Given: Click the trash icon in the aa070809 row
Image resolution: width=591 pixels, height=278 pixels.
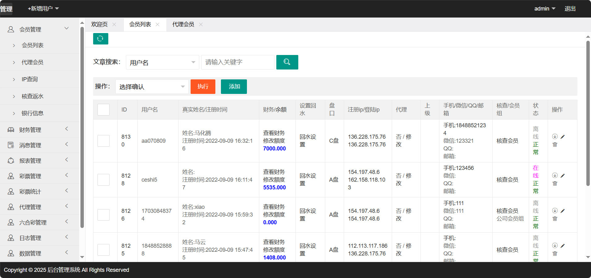Looking at the screenshot, I should click(x=555, y=145).
